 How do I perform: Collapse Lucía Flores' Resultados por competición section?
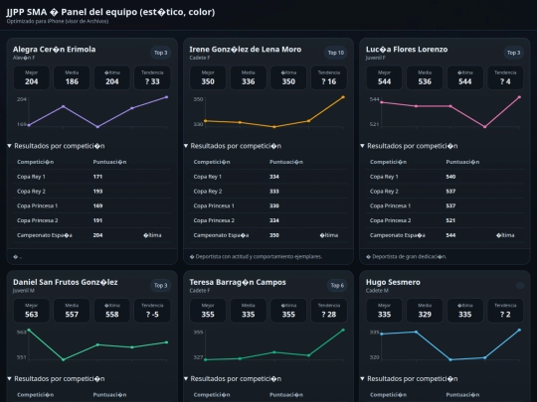pyautogui.click(x=410, y=146)
